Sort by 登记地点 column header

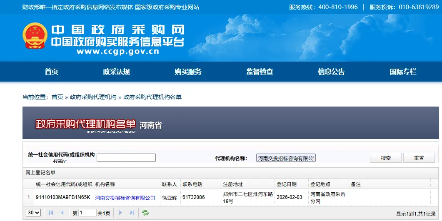[x=329, y=184]
